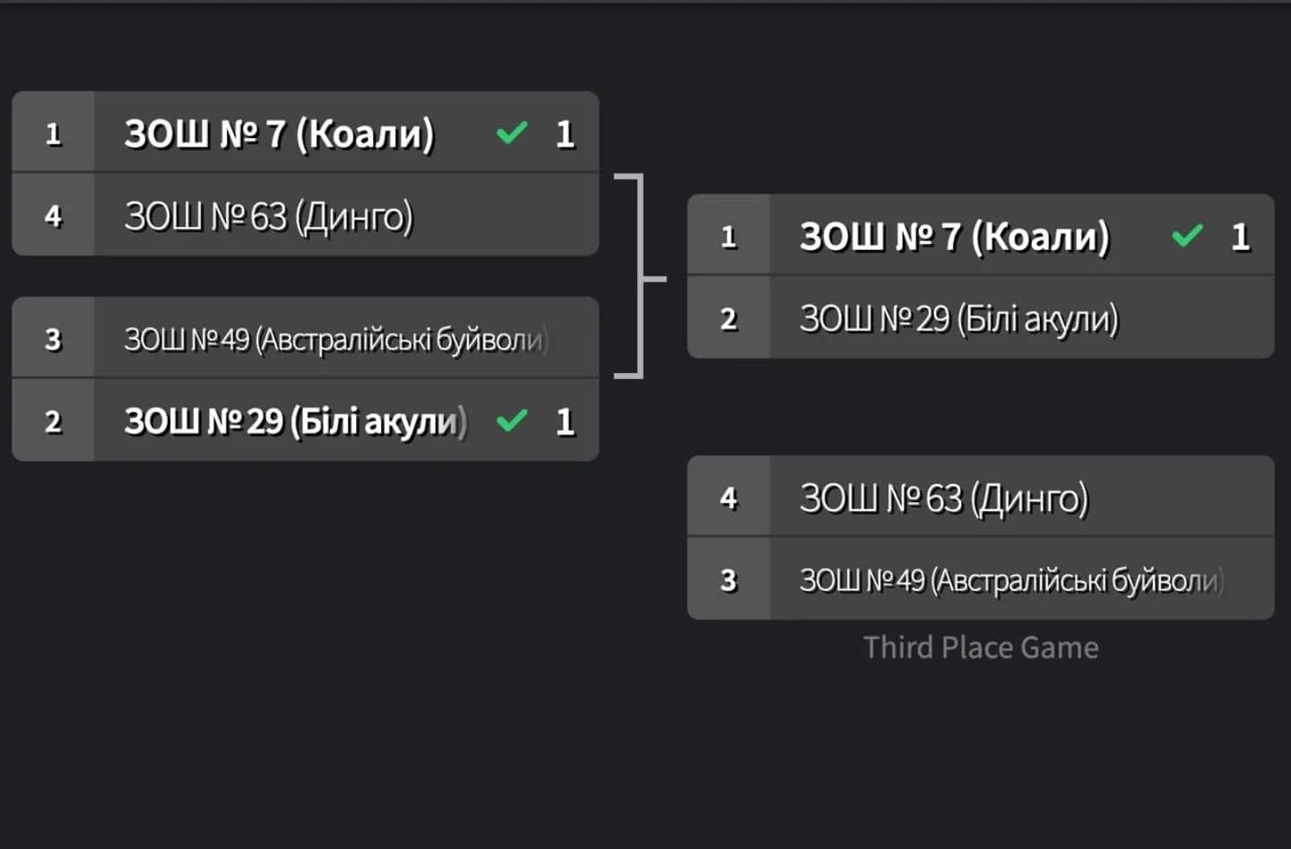Click bracket connector line between semifinals and final
The height and width of the screenshot is (849, 1291).
[x=640, y=276]
